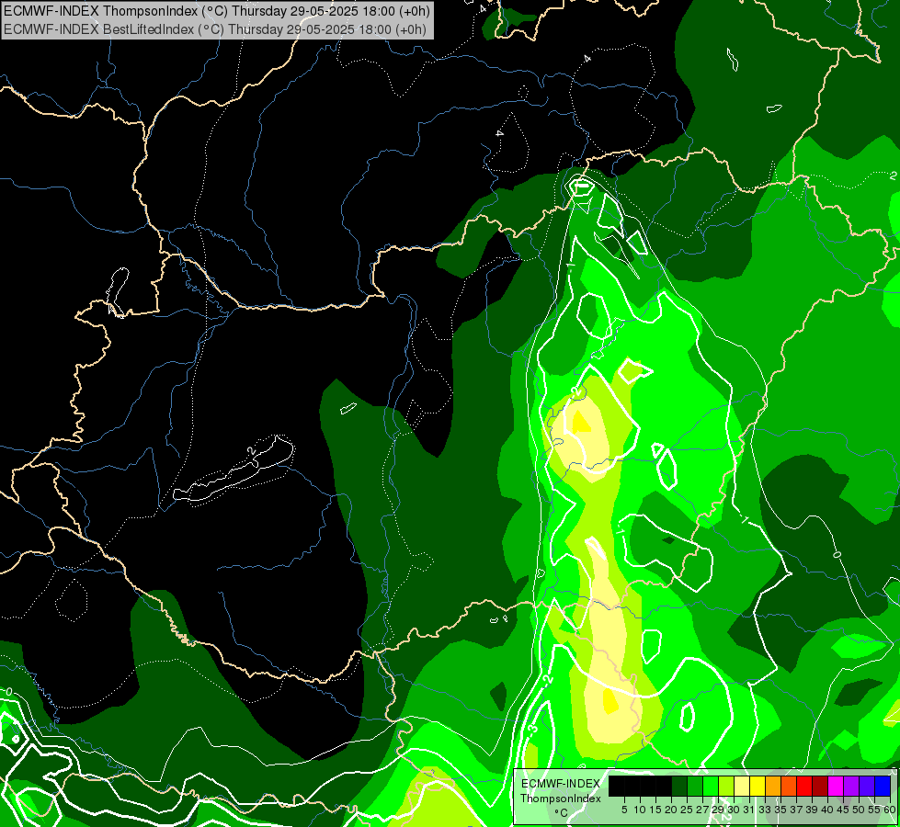This screenshot has width=900, height=827.
Task: Click the ThompsonIndex title line at top
Action: point(217,11)
